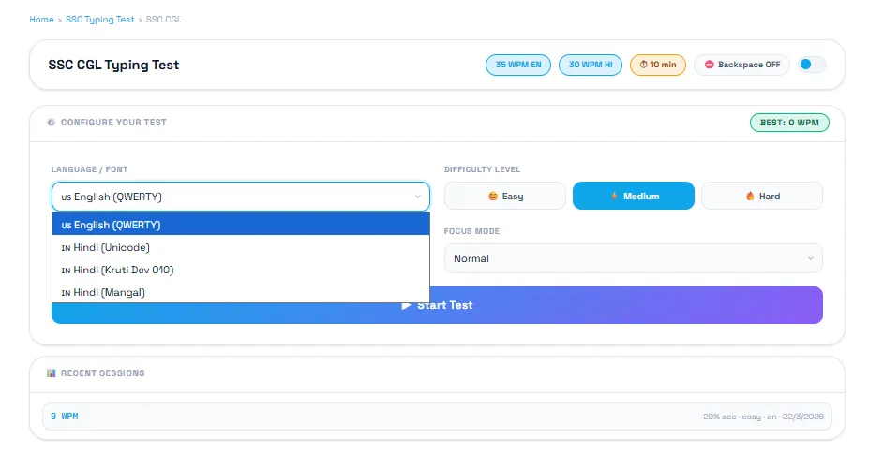Click the red no-entry icon beside Backspace OFF
This screenshot has height=468, width=883.
pyautogui.click(x=710, y=66)
